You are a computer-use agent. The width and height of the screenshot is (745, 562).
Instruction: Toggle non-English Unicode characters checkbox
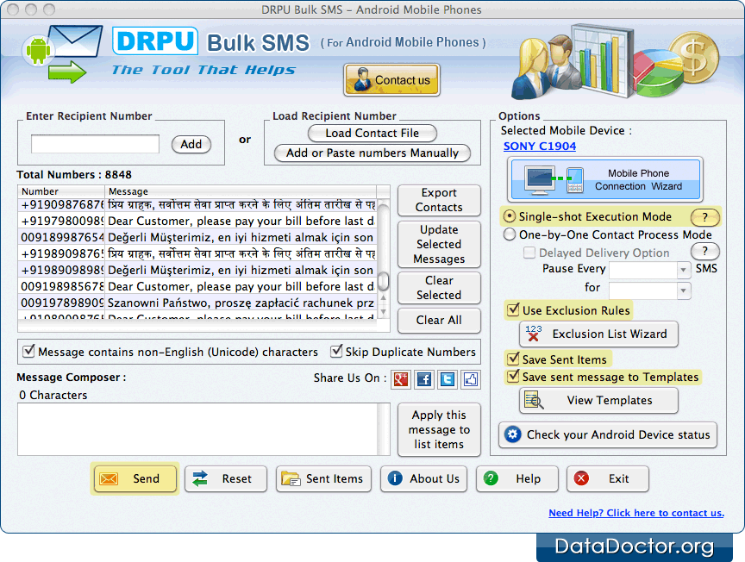[28, 351]
